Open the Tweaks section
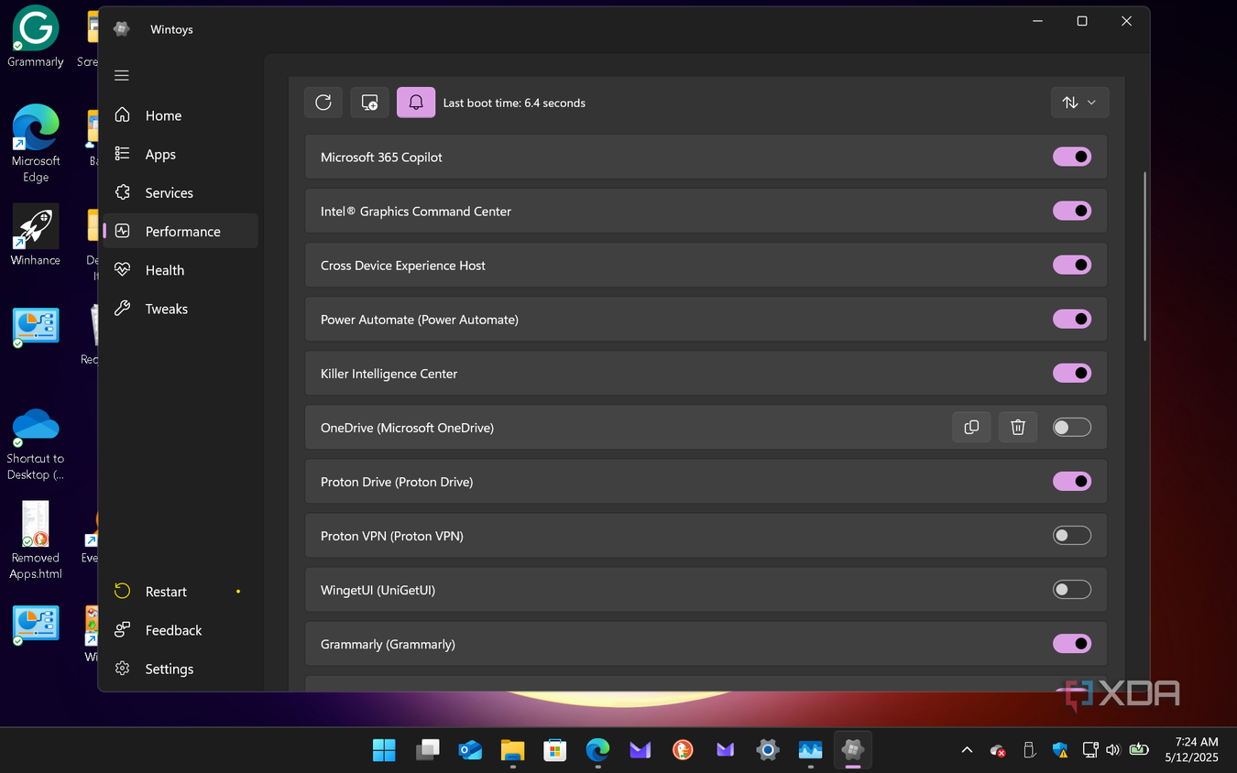1237x773 pixels. tap(181, 309)
